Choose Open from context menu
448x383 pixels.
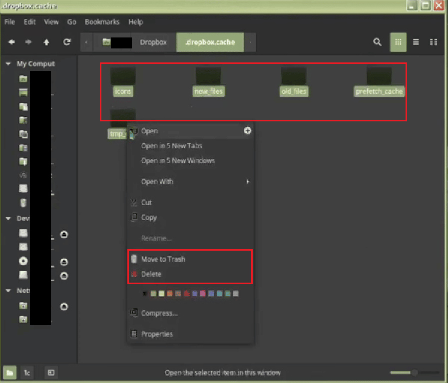coord(190,131)
